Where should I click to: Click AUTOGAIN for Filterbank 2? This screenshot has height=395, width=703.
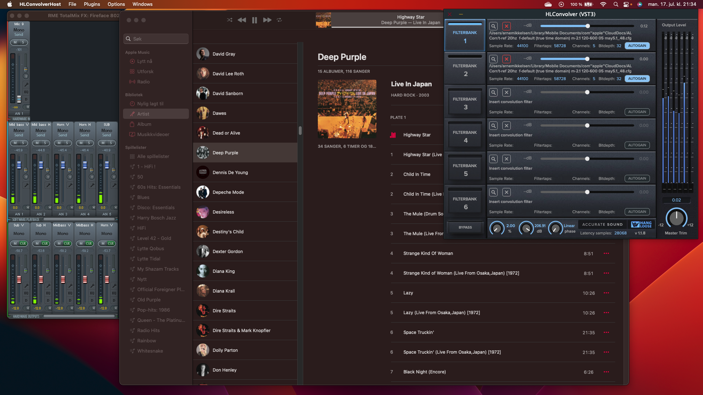click(x=637, y=79)
